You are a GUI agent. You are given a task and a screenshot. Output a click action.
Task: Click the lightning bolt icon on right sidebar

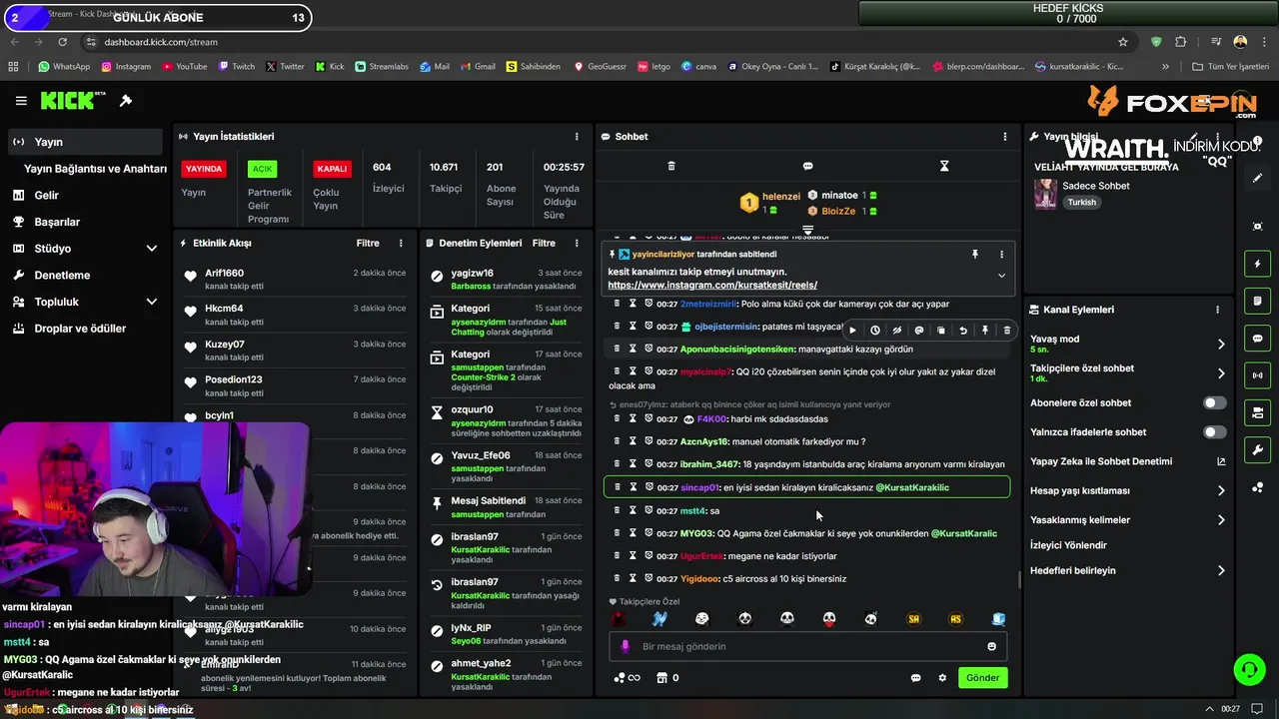[1258, 264]
